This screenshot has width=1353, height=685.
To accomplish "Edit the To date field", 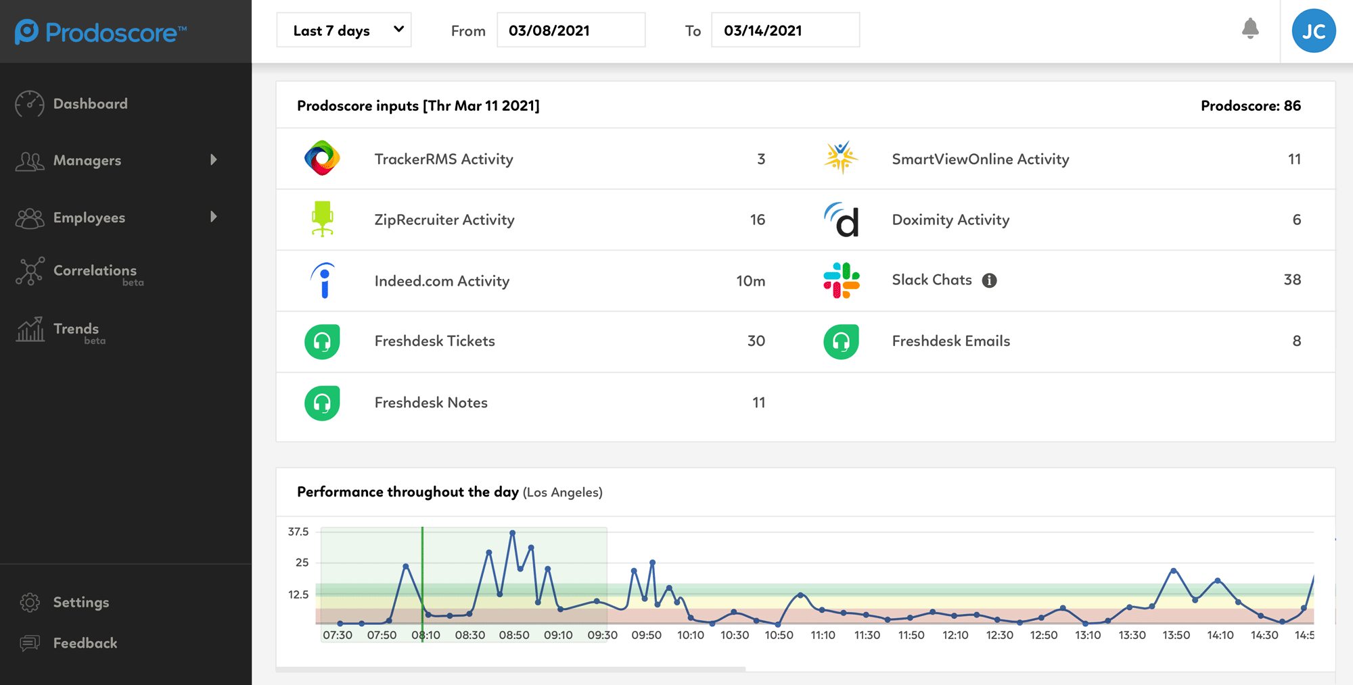I will click(x=785, y=30).
